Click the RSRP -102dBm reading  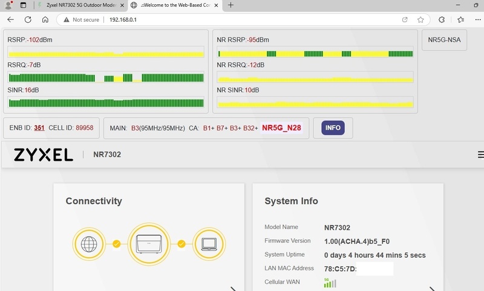click(30, 40)
